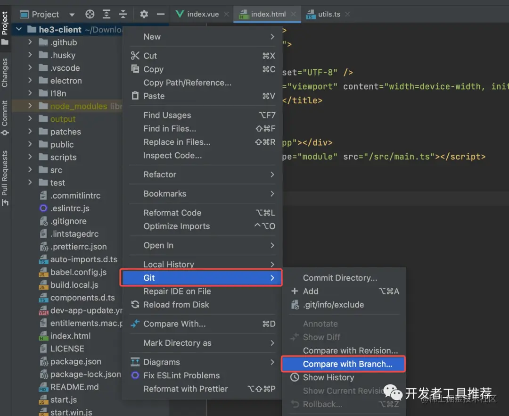
Task: Click the dev-app-update YML file icon
Action: [x=43, y=310]
